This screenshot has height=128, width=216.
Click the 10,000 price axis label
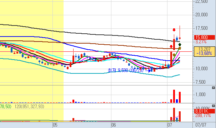click(201, 68)
